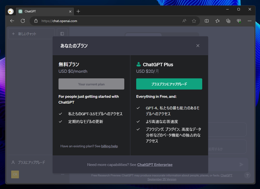Click checkmark beside 定期的なモデルの更新
Image resolution: width=260 pixels, height=189 pixels.
click(60, 122)
